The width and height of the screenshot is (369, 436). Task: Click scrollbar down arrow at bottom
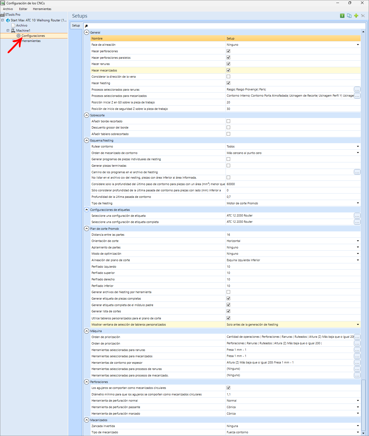pyautogui.click(x=363, y=433)
